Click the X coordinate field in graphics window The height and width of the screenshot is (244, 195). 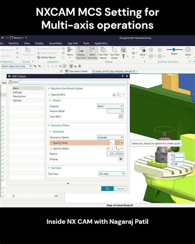[x=178, y=155]
